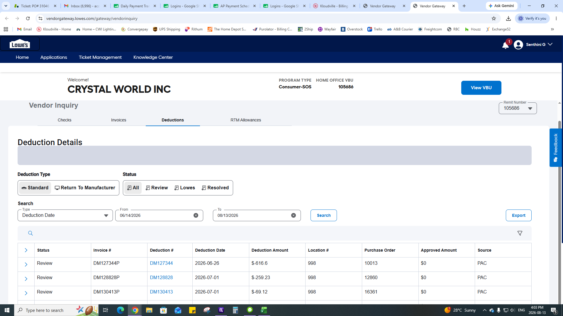Switch to RTM Allowances tab
Screen dimensions: 563x316
point(246,120)
